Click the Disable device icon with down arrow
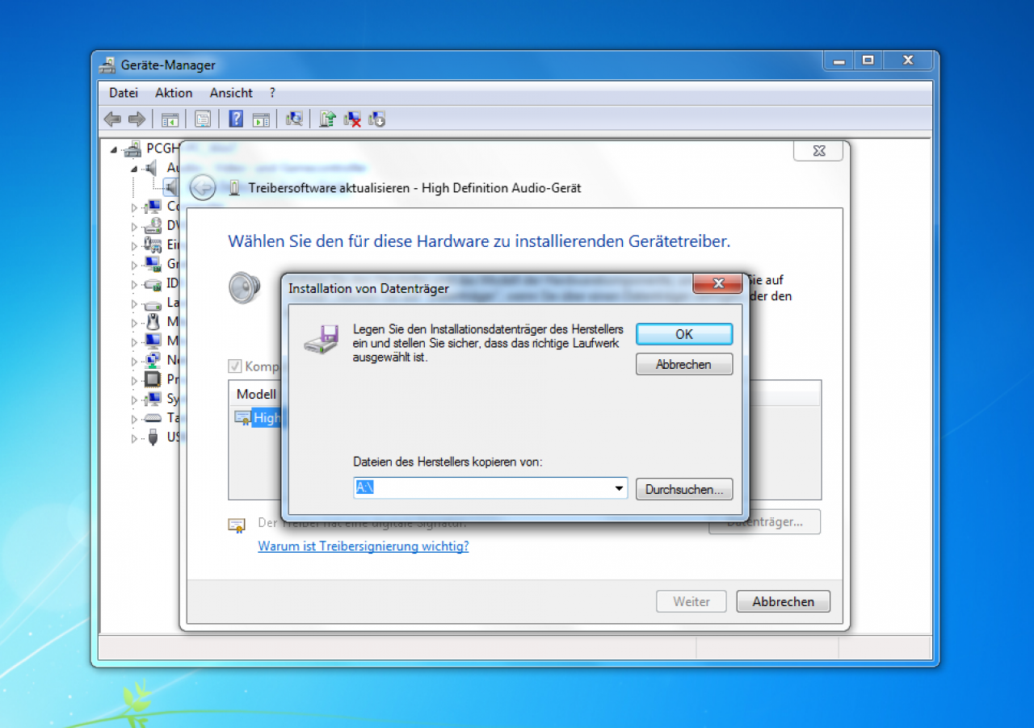Screen dimensions: 1034x728 pos(377,119)
